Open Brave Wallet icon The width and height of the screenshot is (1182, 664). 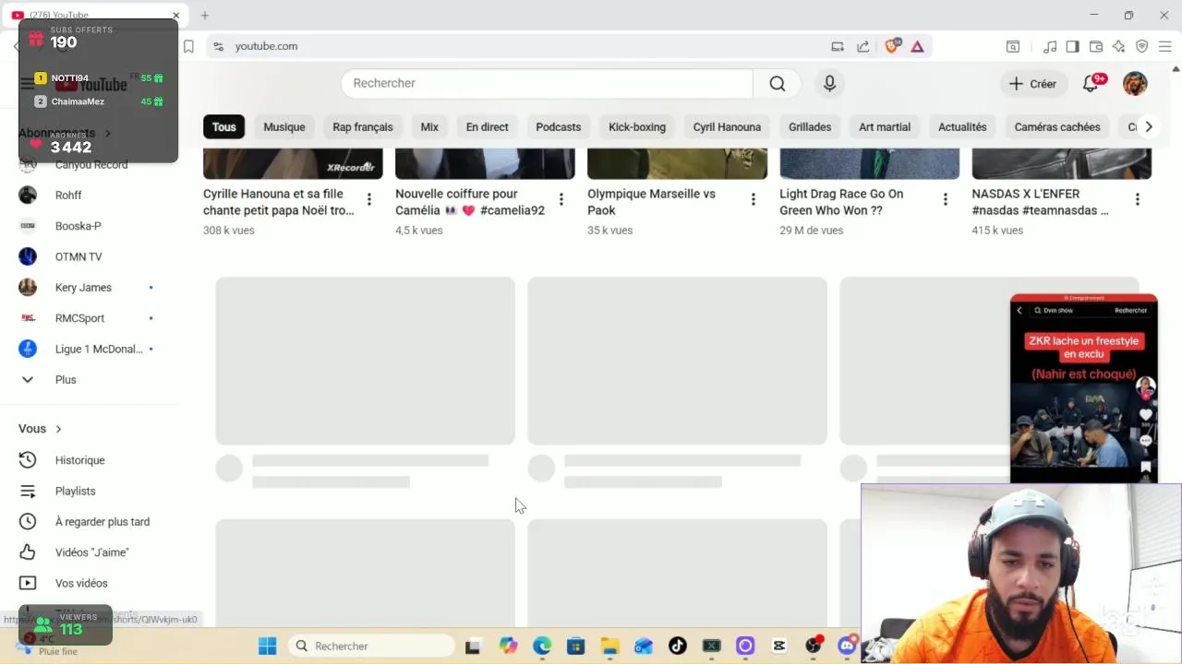(1096, 46)
